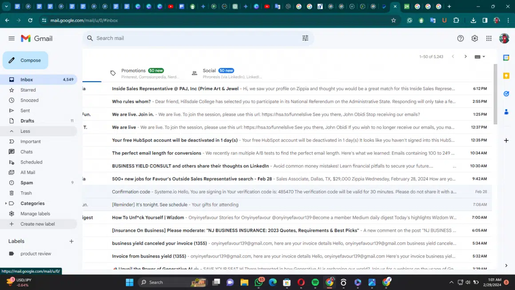Viewport: 515px width, 290px height.
Task: Open Spotify from Windows taskbar
Action: tap(315, 282)
